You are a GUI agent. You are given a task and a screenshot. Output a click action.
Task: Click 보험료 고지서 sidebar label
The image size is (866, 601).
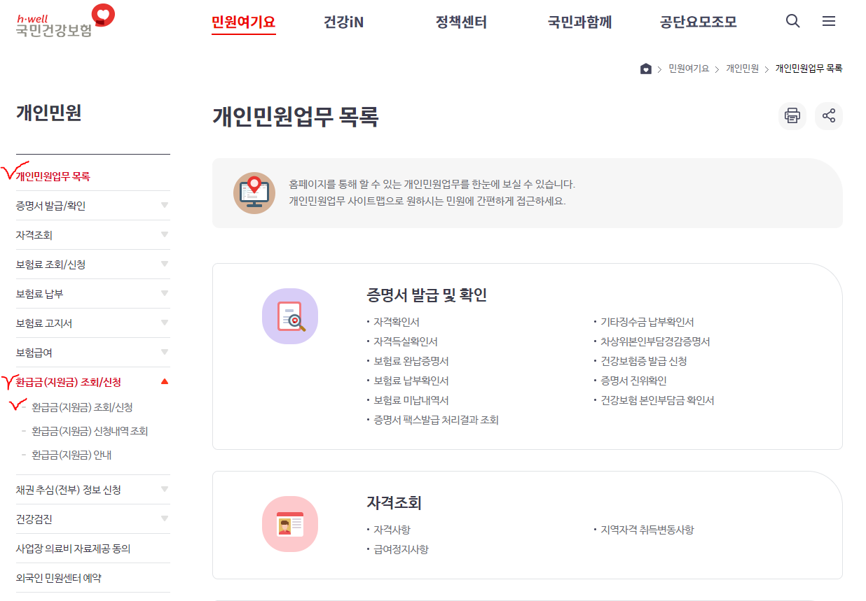point(44,323)
